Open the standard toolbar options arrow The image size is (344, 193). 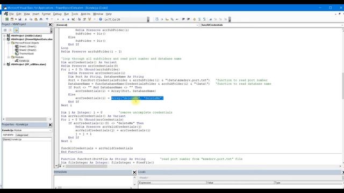(148, 19)
